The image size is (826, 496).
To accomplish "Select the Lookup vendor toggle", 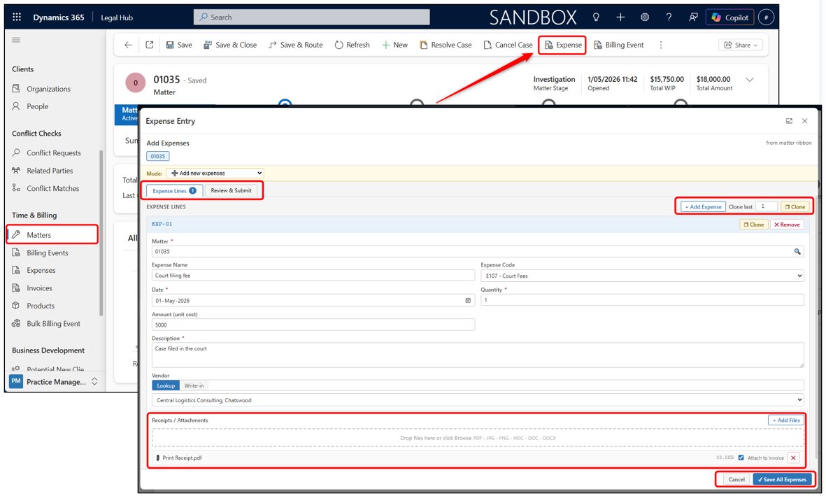I will [166, 385].
